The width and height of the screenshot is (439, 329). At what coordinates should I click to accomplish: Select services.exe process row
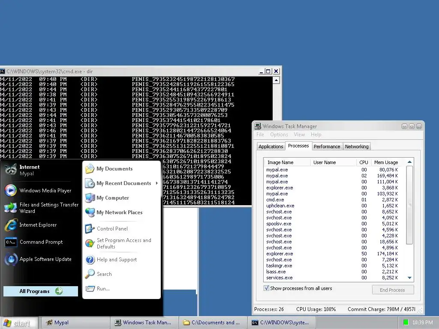pyautogui.click(x=334, y=278)
